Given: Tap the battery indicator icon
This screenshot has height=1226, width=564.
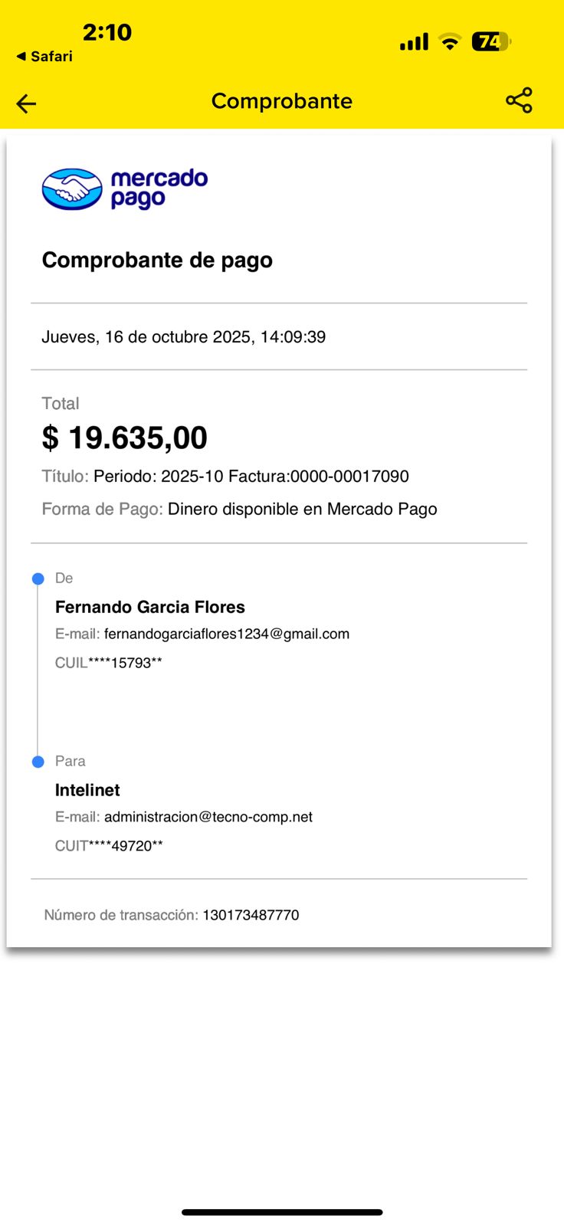Looking at the screenshot, I should tap(490, 41).
